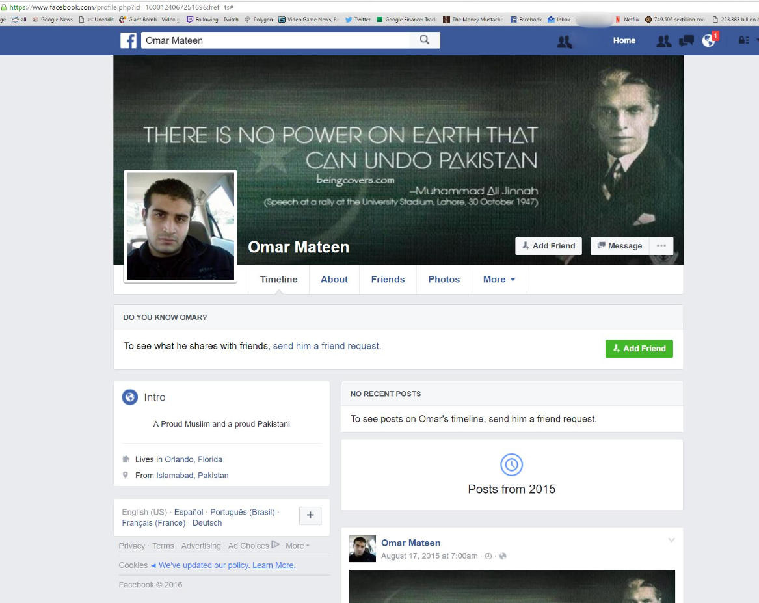Image resolution: width=759 pixels, height=603 pixels.
Task: Expand the footer More dropdown
Action: click(297, 546)
